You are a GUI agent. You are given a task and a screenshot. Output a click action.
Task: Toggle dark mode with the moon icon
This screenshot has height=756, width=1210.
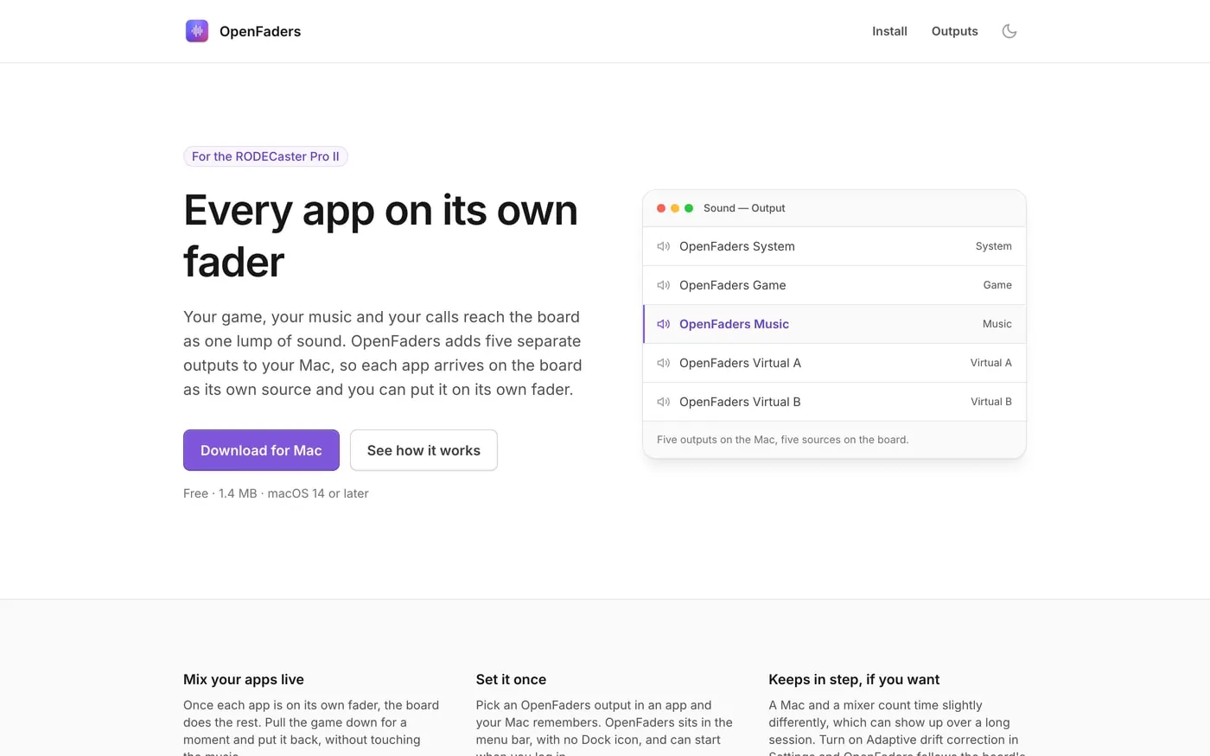[1009, 31]
